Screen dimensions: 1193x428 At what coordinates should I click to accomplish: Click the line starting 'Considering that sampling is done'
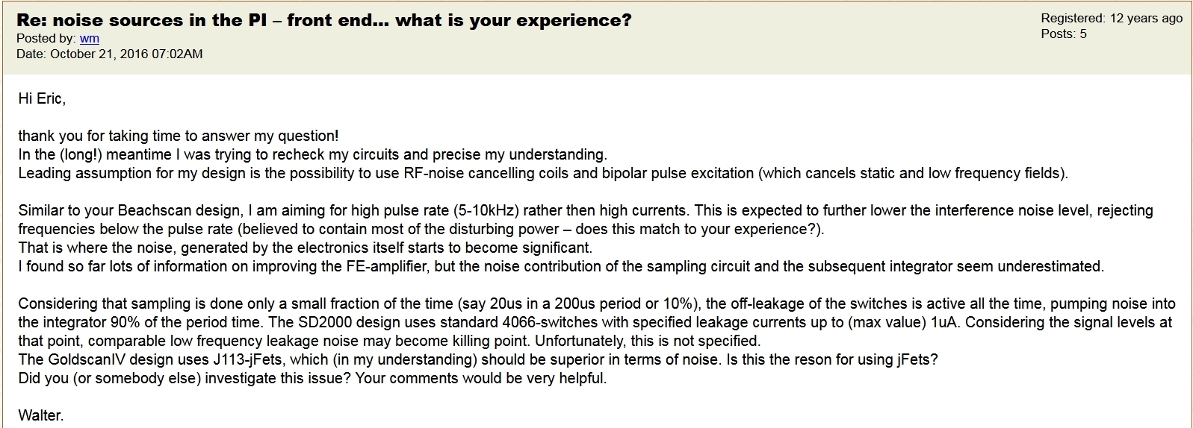[x=596, y=303]
